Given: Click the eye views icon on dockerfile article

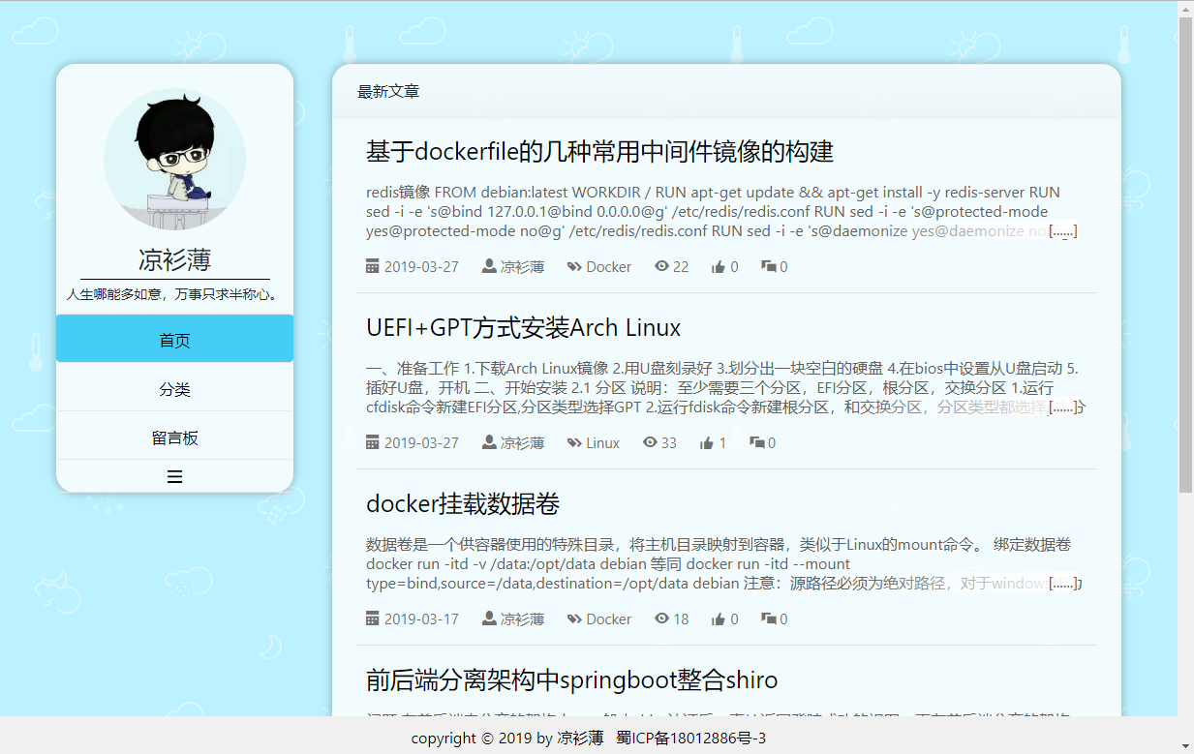Looking at the screenshot, I should pyautogui.click(x=662, y=266).
